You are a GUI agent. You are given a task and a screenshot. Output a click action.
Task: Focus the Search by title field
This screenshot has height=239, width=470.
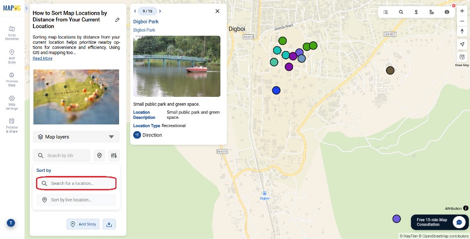[62, 155]
